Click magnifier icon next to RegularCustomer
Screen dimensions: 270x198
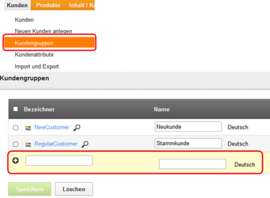(x=85, y=144)
